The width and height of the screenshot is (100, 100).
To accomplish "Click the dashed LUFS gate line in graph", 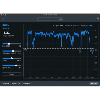I will (x=59, y=48).
